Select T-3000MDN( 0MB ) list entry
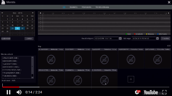The width and height of the screenshot is (172, 96). [10, 76]
